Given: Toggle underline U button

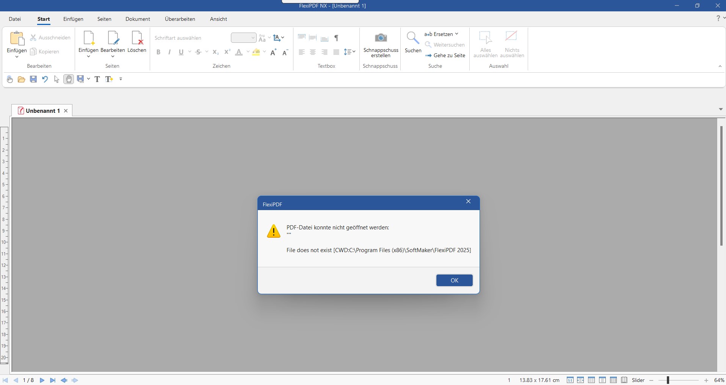Looking at the screenshot, I should (x=181, y=52).
